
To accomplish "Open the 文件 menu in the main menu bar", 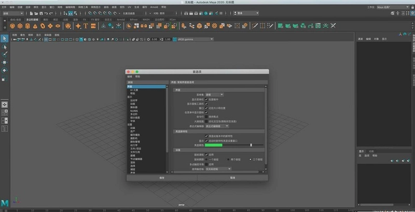I will [4, 7].
